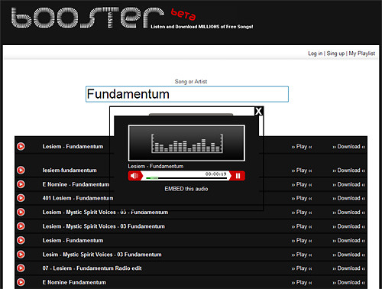Click the Booster beta logo
This screenshot has height=289, width=382.
click(x=103, y=18)
